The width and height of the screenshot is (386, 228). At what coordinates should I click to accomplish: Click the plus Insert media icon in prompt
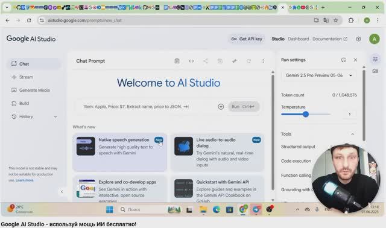pos(221,107)
